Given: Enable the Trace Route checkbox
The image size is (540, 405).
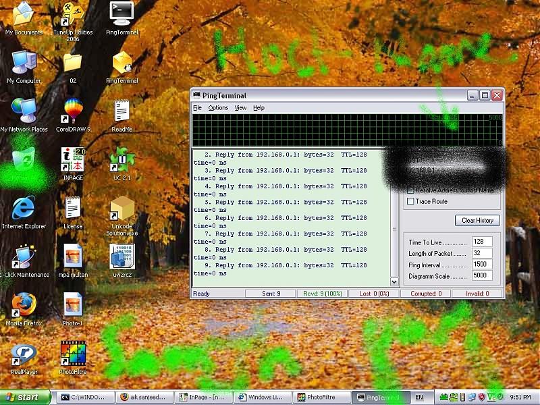Looking at the screenshot, I should 410,201.
